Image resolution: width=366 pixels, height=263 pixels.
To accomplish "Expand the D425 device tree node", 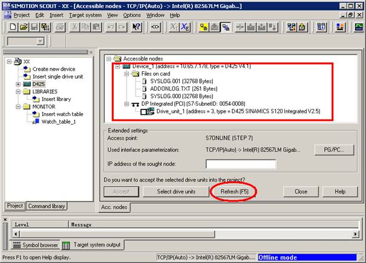I will click(x=18, y=84).
